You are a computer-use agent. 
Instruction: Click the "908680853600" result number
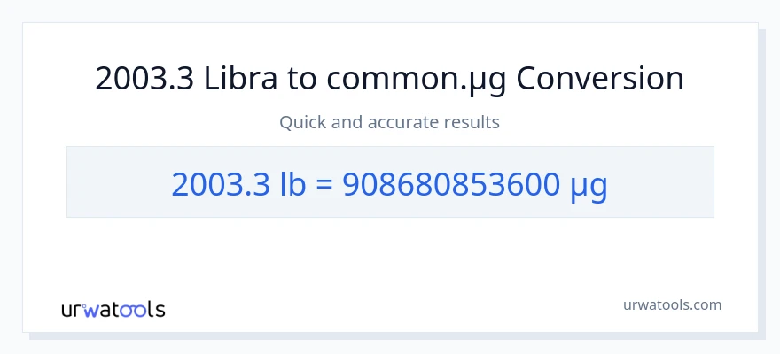pyautogui.click(x=449, y=183)
